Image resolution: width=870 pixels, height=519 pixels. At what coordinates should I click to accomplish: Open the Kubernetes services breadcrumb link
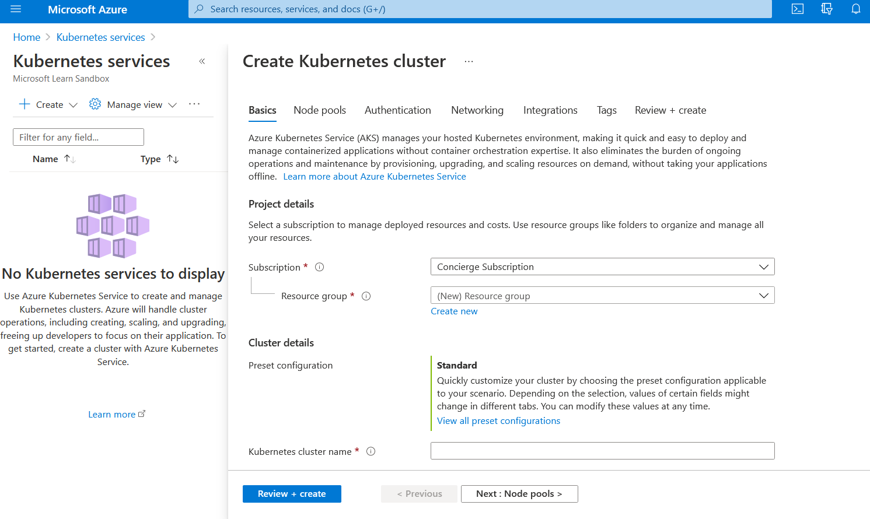tap(101, 37)
